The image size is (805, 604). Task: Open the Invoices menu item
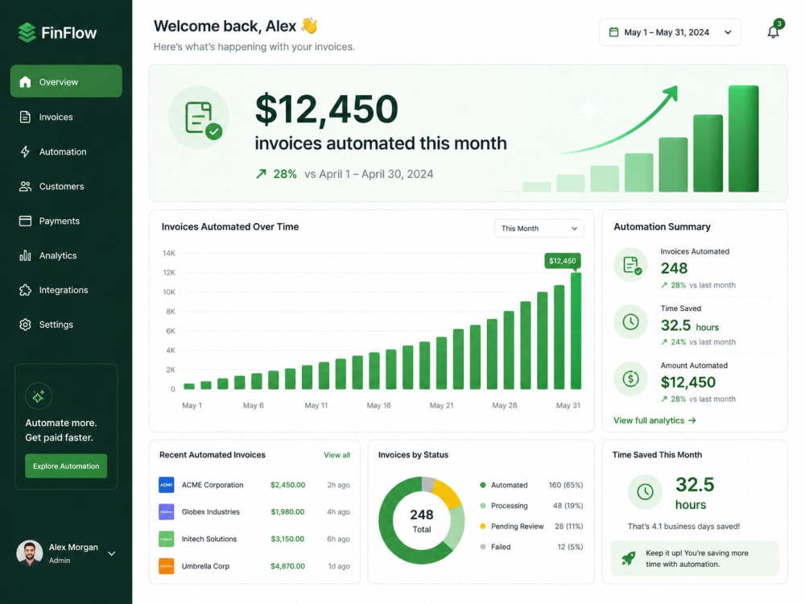[x=66, y=117]
